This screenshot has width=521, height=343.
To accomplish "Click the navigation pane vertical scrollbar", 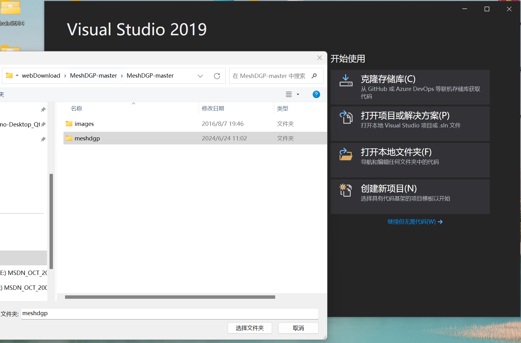I will pos(51,221).
